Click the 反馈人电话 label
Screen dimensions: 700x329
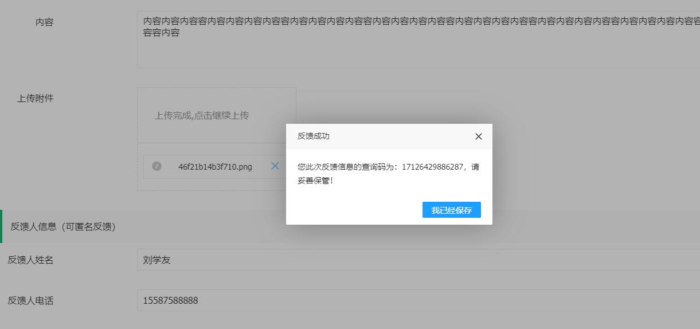30,301
